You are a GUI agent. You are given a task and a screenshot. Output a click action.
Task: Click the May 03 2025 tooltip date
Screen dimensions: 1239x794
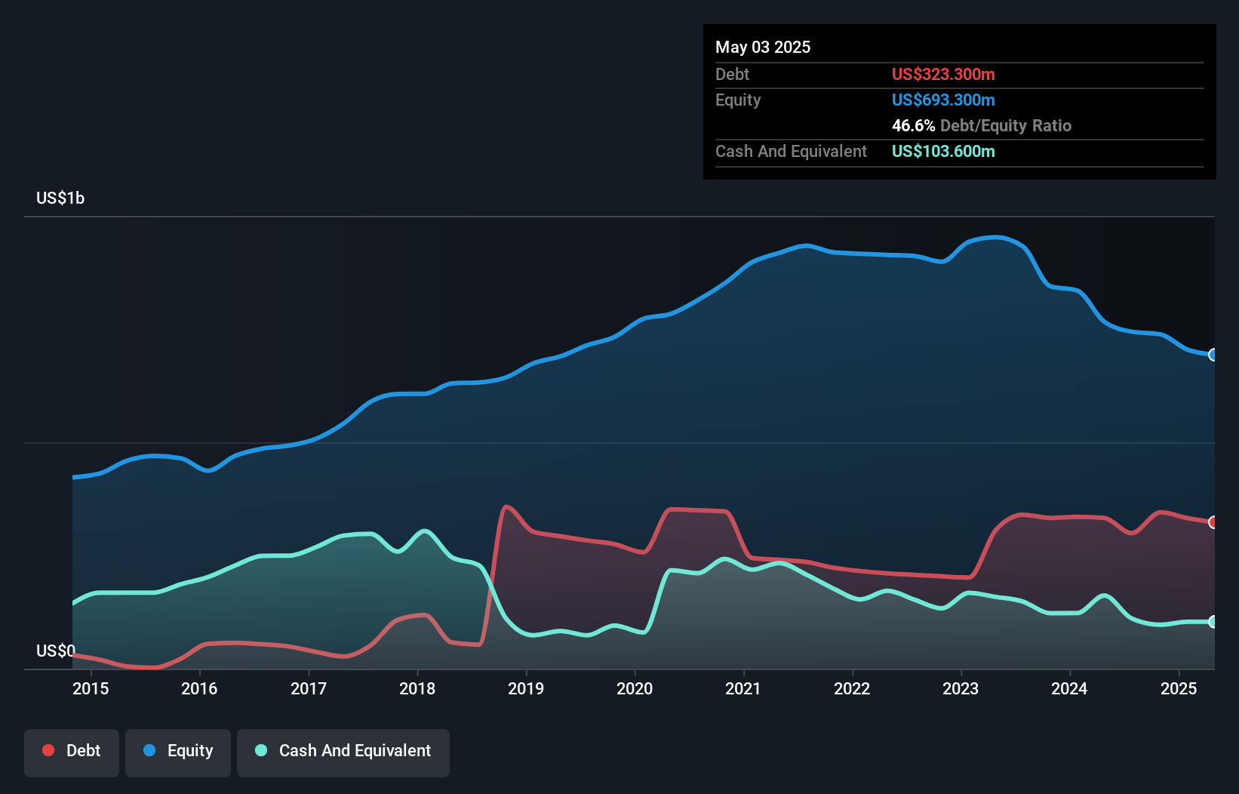(763, 47)
